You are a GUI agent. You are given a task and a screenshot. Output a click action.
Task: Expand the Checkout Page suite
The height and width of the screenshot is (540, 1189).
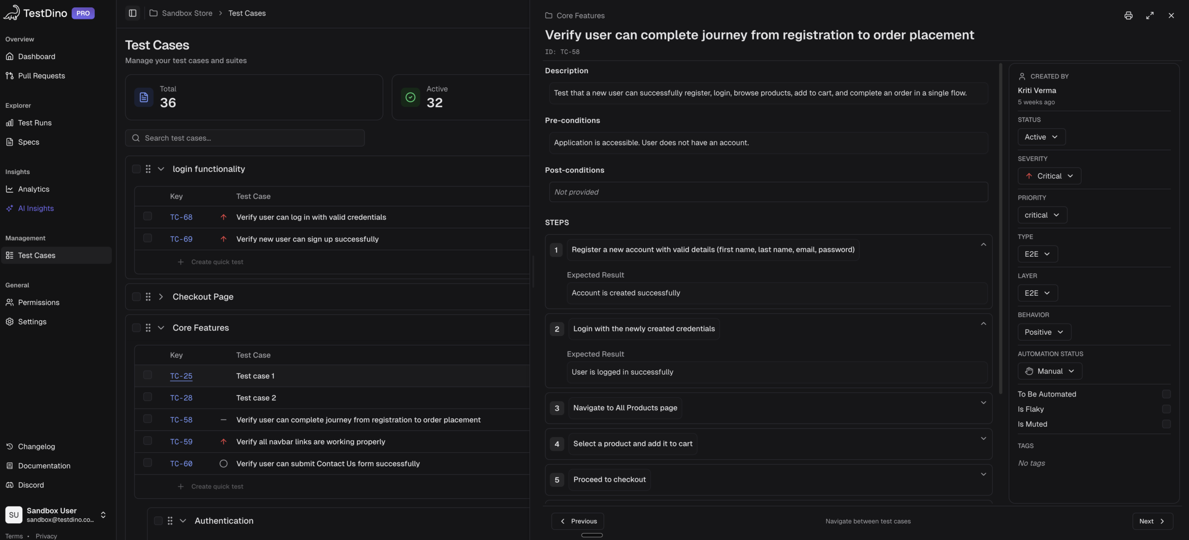[x=161, y=297]
